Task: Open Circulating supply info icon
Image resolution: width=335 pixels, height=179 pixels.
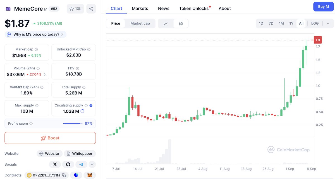Action: pos(86,106)
